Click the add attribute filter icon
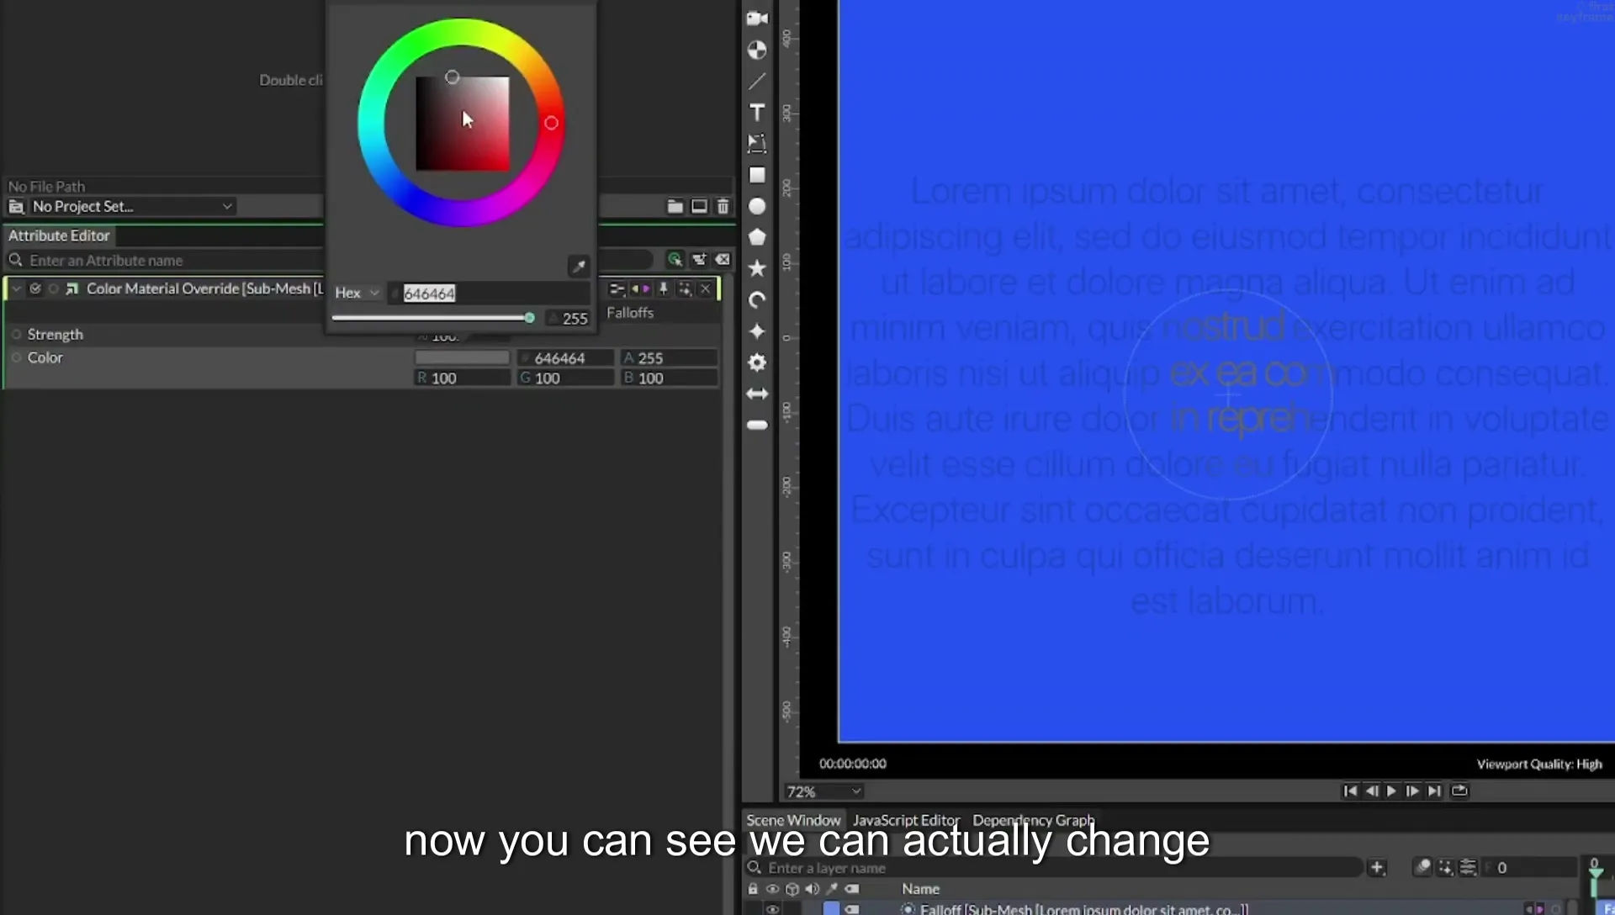The image size is (1615, 915). click(x=699, y=260)
